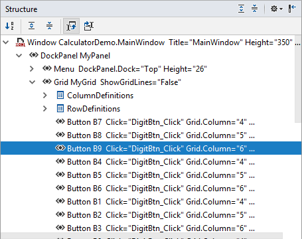Select the Button B6 tree row
The image size is (302, 239).
tap(151, 189)
